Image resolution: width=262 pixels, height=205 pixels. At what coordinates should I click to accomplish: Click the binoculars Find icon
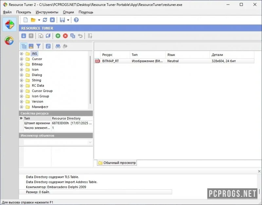pos(58,46)
